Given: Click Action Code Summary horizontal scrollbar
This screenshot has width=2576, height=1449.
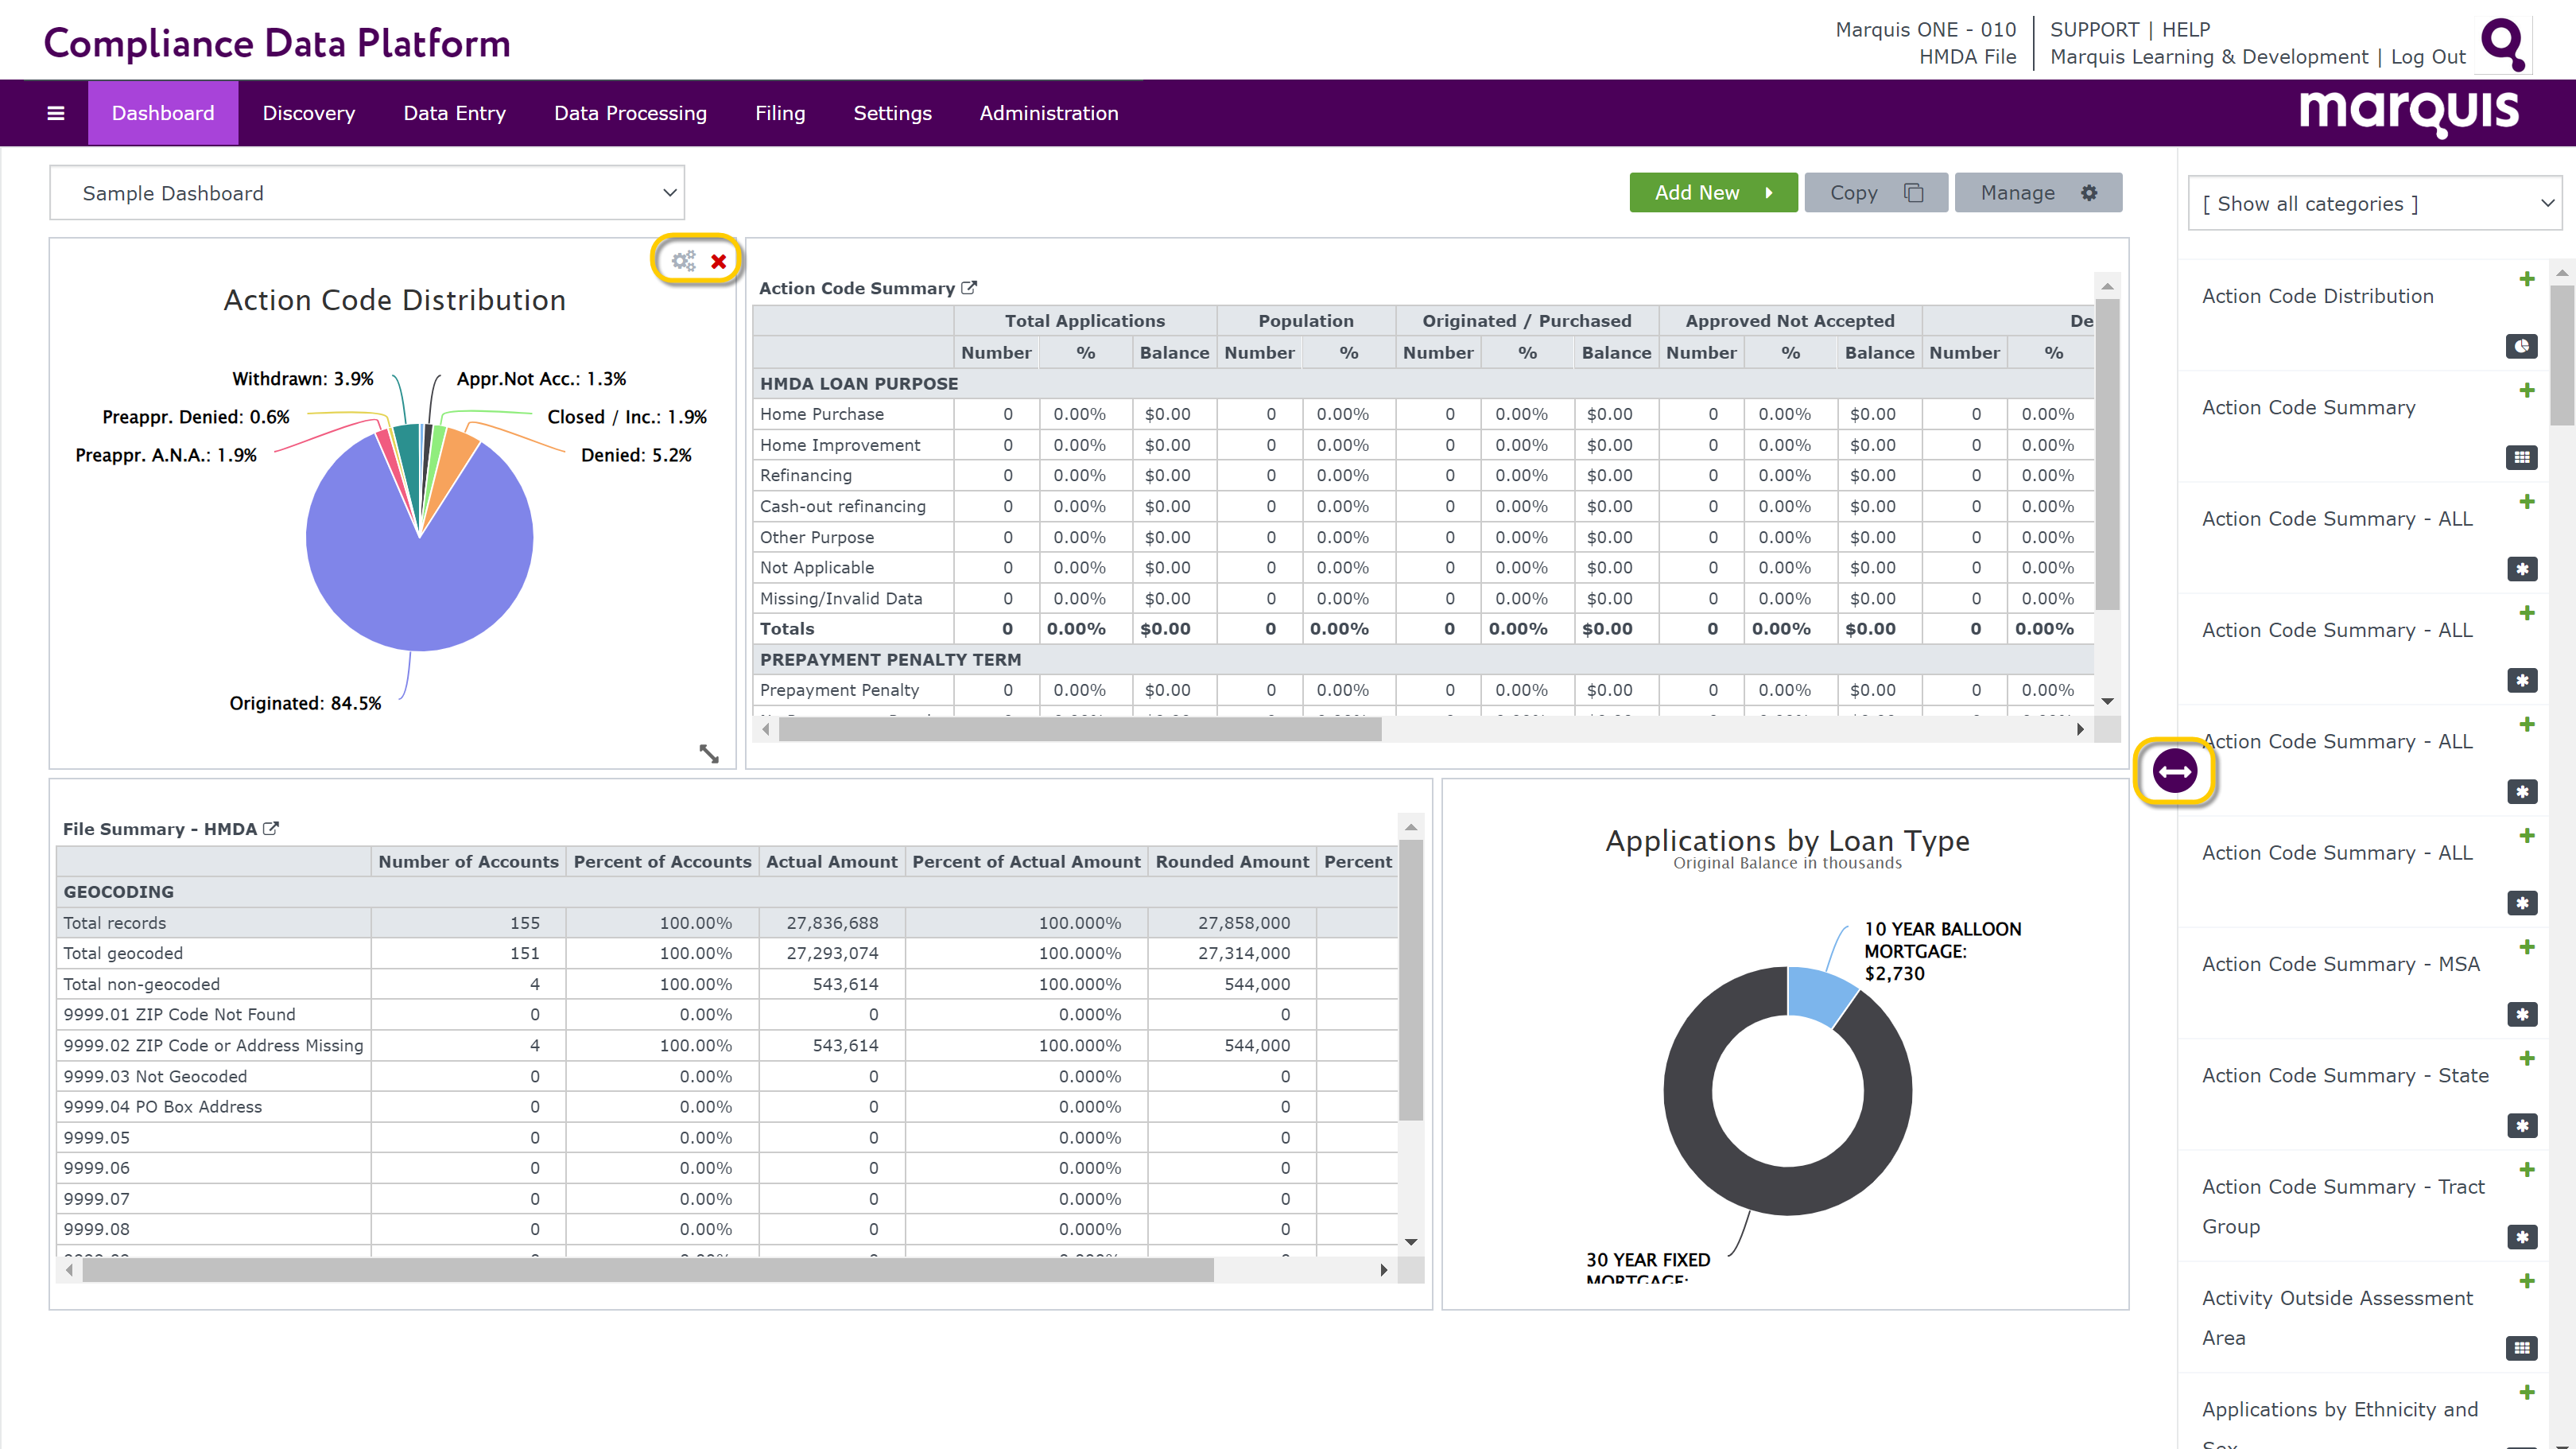Looking at the screenshot, I should pos(1080,730).
